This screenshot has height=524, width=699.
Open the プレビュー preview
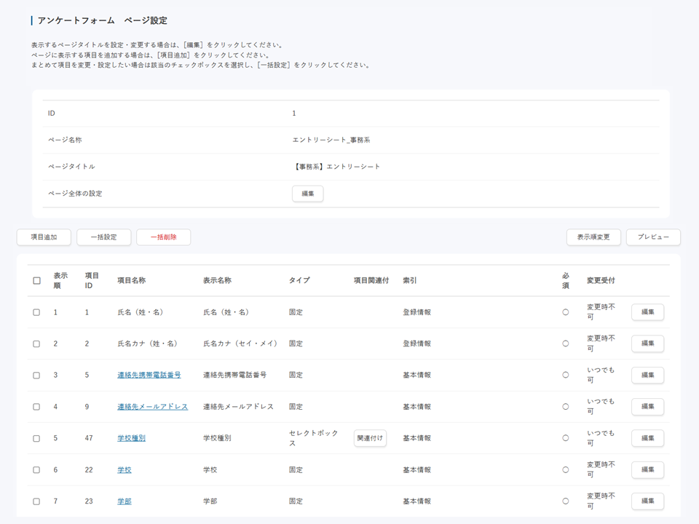tap(652, 237)
